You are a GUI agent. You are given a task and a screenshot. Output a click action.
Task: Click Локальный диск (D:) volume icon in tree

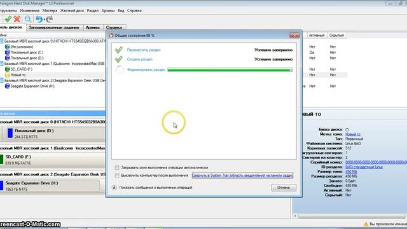pos(8,58)
